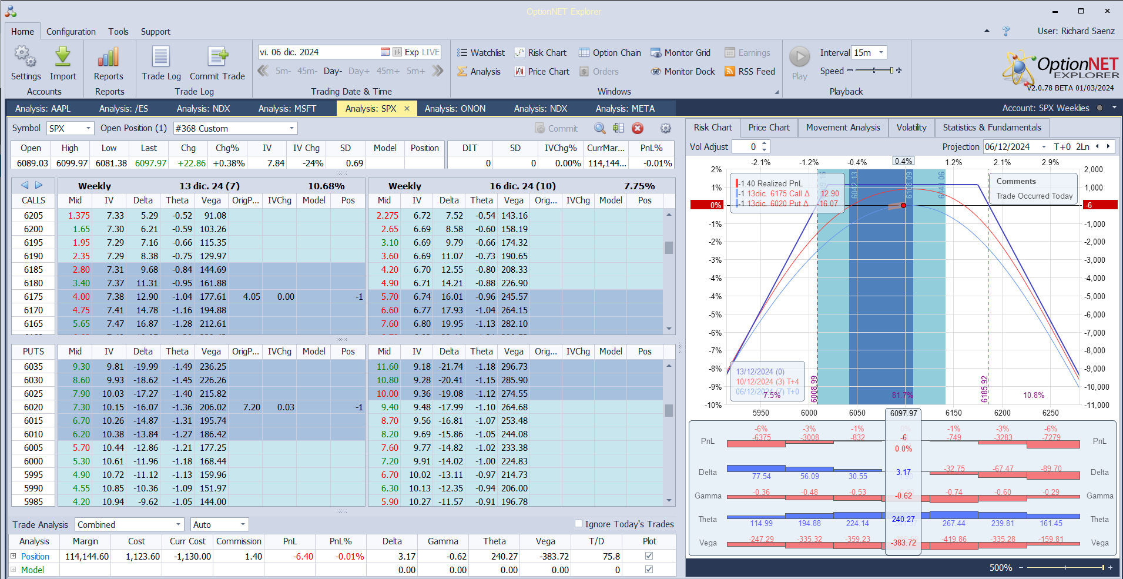1123x579 pixels.
Task: Switch to the Analysis: META tab
Action: point(625,109)
